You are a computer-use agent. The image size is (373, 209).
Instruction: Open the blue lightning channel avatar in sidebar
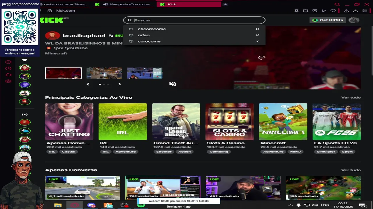point(25,131)
